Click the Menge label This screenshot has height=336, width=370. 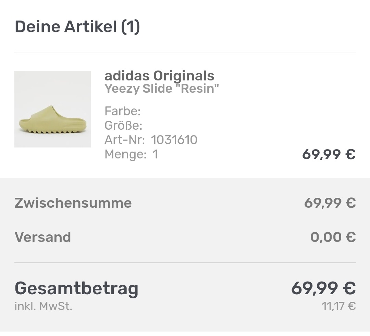(x=125, y=154)
